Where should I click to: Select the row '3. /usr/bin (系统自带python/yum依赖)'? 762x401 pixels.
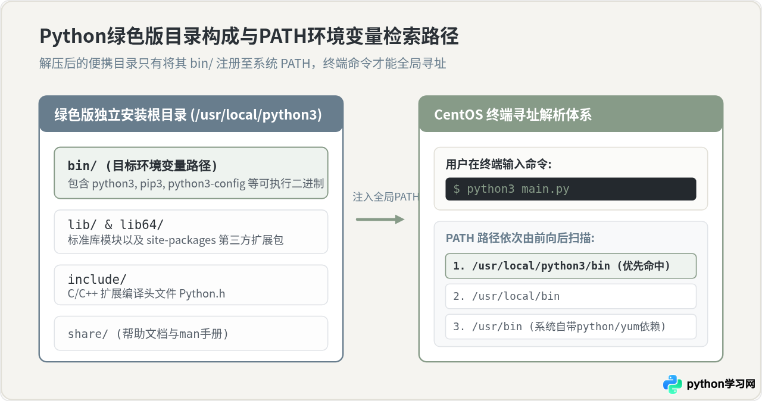(x=571, y=327)
